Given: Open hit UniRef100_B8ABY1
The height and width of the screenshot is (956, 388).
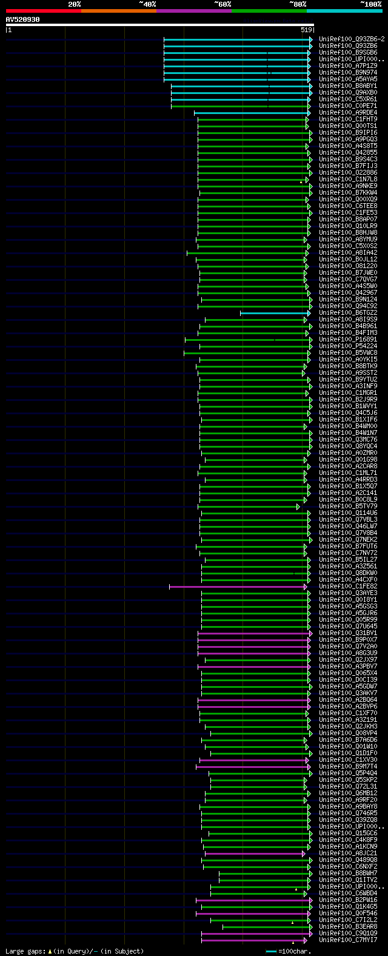Looking at the screenshot, I should coord(348,86).
